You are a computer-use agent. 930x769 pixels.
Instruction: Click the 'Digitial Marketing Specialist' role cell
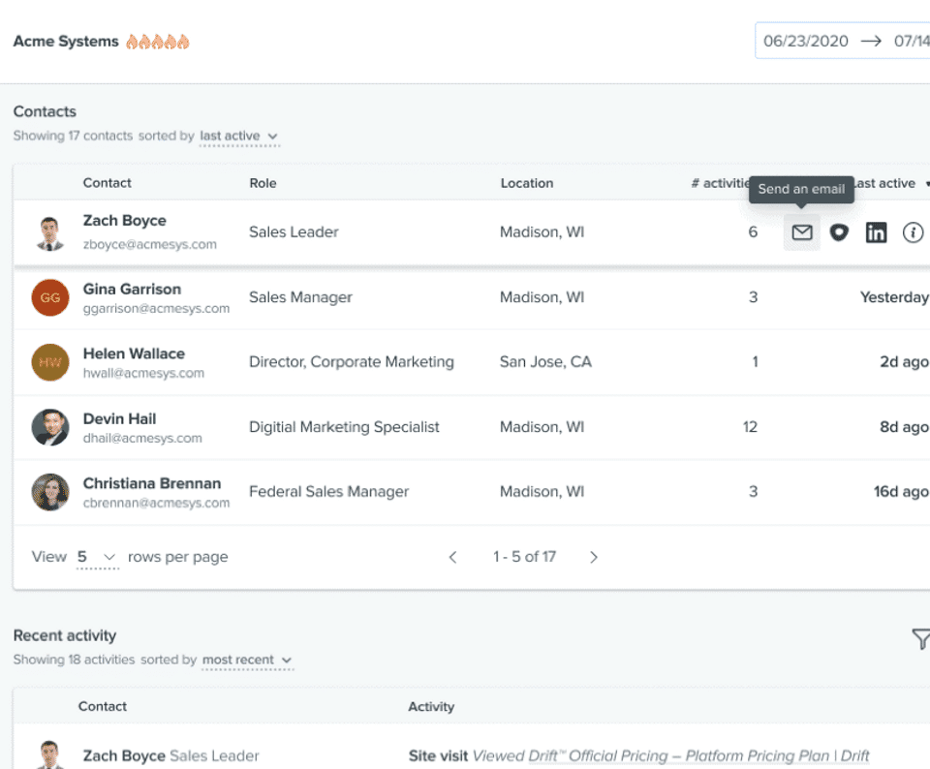point(344,427)
